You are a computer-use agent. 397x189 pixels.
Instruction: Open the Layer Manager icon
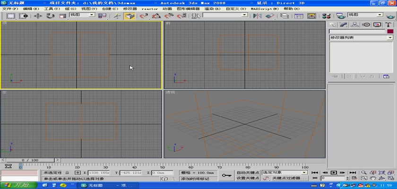pos(285,16)
